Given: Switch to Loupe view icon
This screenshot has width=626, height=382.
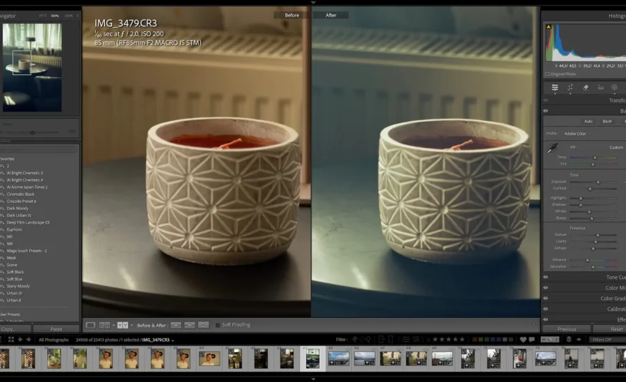Looking at the screenshot, I should tap(90, 325).
